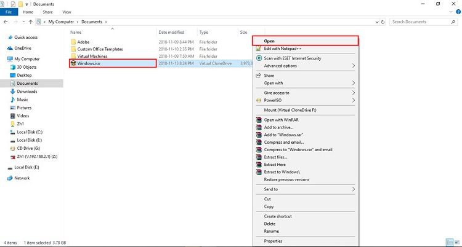462x247 pixels.
Task: Click the Up arrow navigation button
Action: pos(30,22)
